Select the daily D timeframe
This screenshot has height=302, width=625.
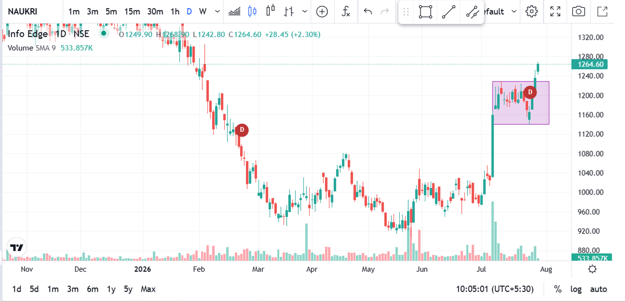pyautogui.click(x=189, y=11)
